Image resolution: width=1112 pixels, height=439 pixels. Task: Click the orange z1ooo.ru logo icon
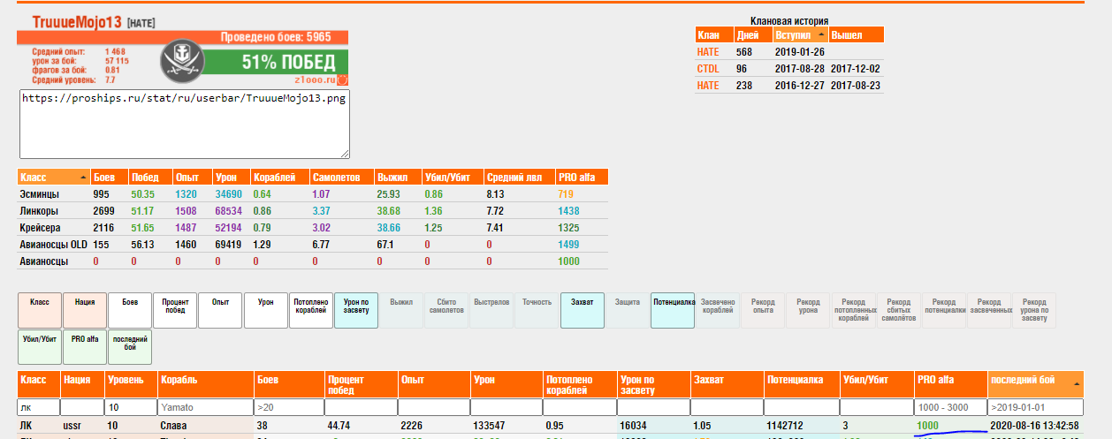pyautogui.click(x=342, y=79)
